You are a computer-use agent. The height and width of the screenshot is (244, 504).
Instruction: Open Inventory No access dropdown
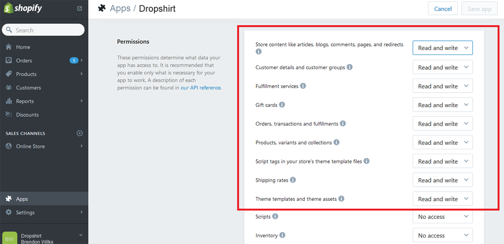[443, 235]
